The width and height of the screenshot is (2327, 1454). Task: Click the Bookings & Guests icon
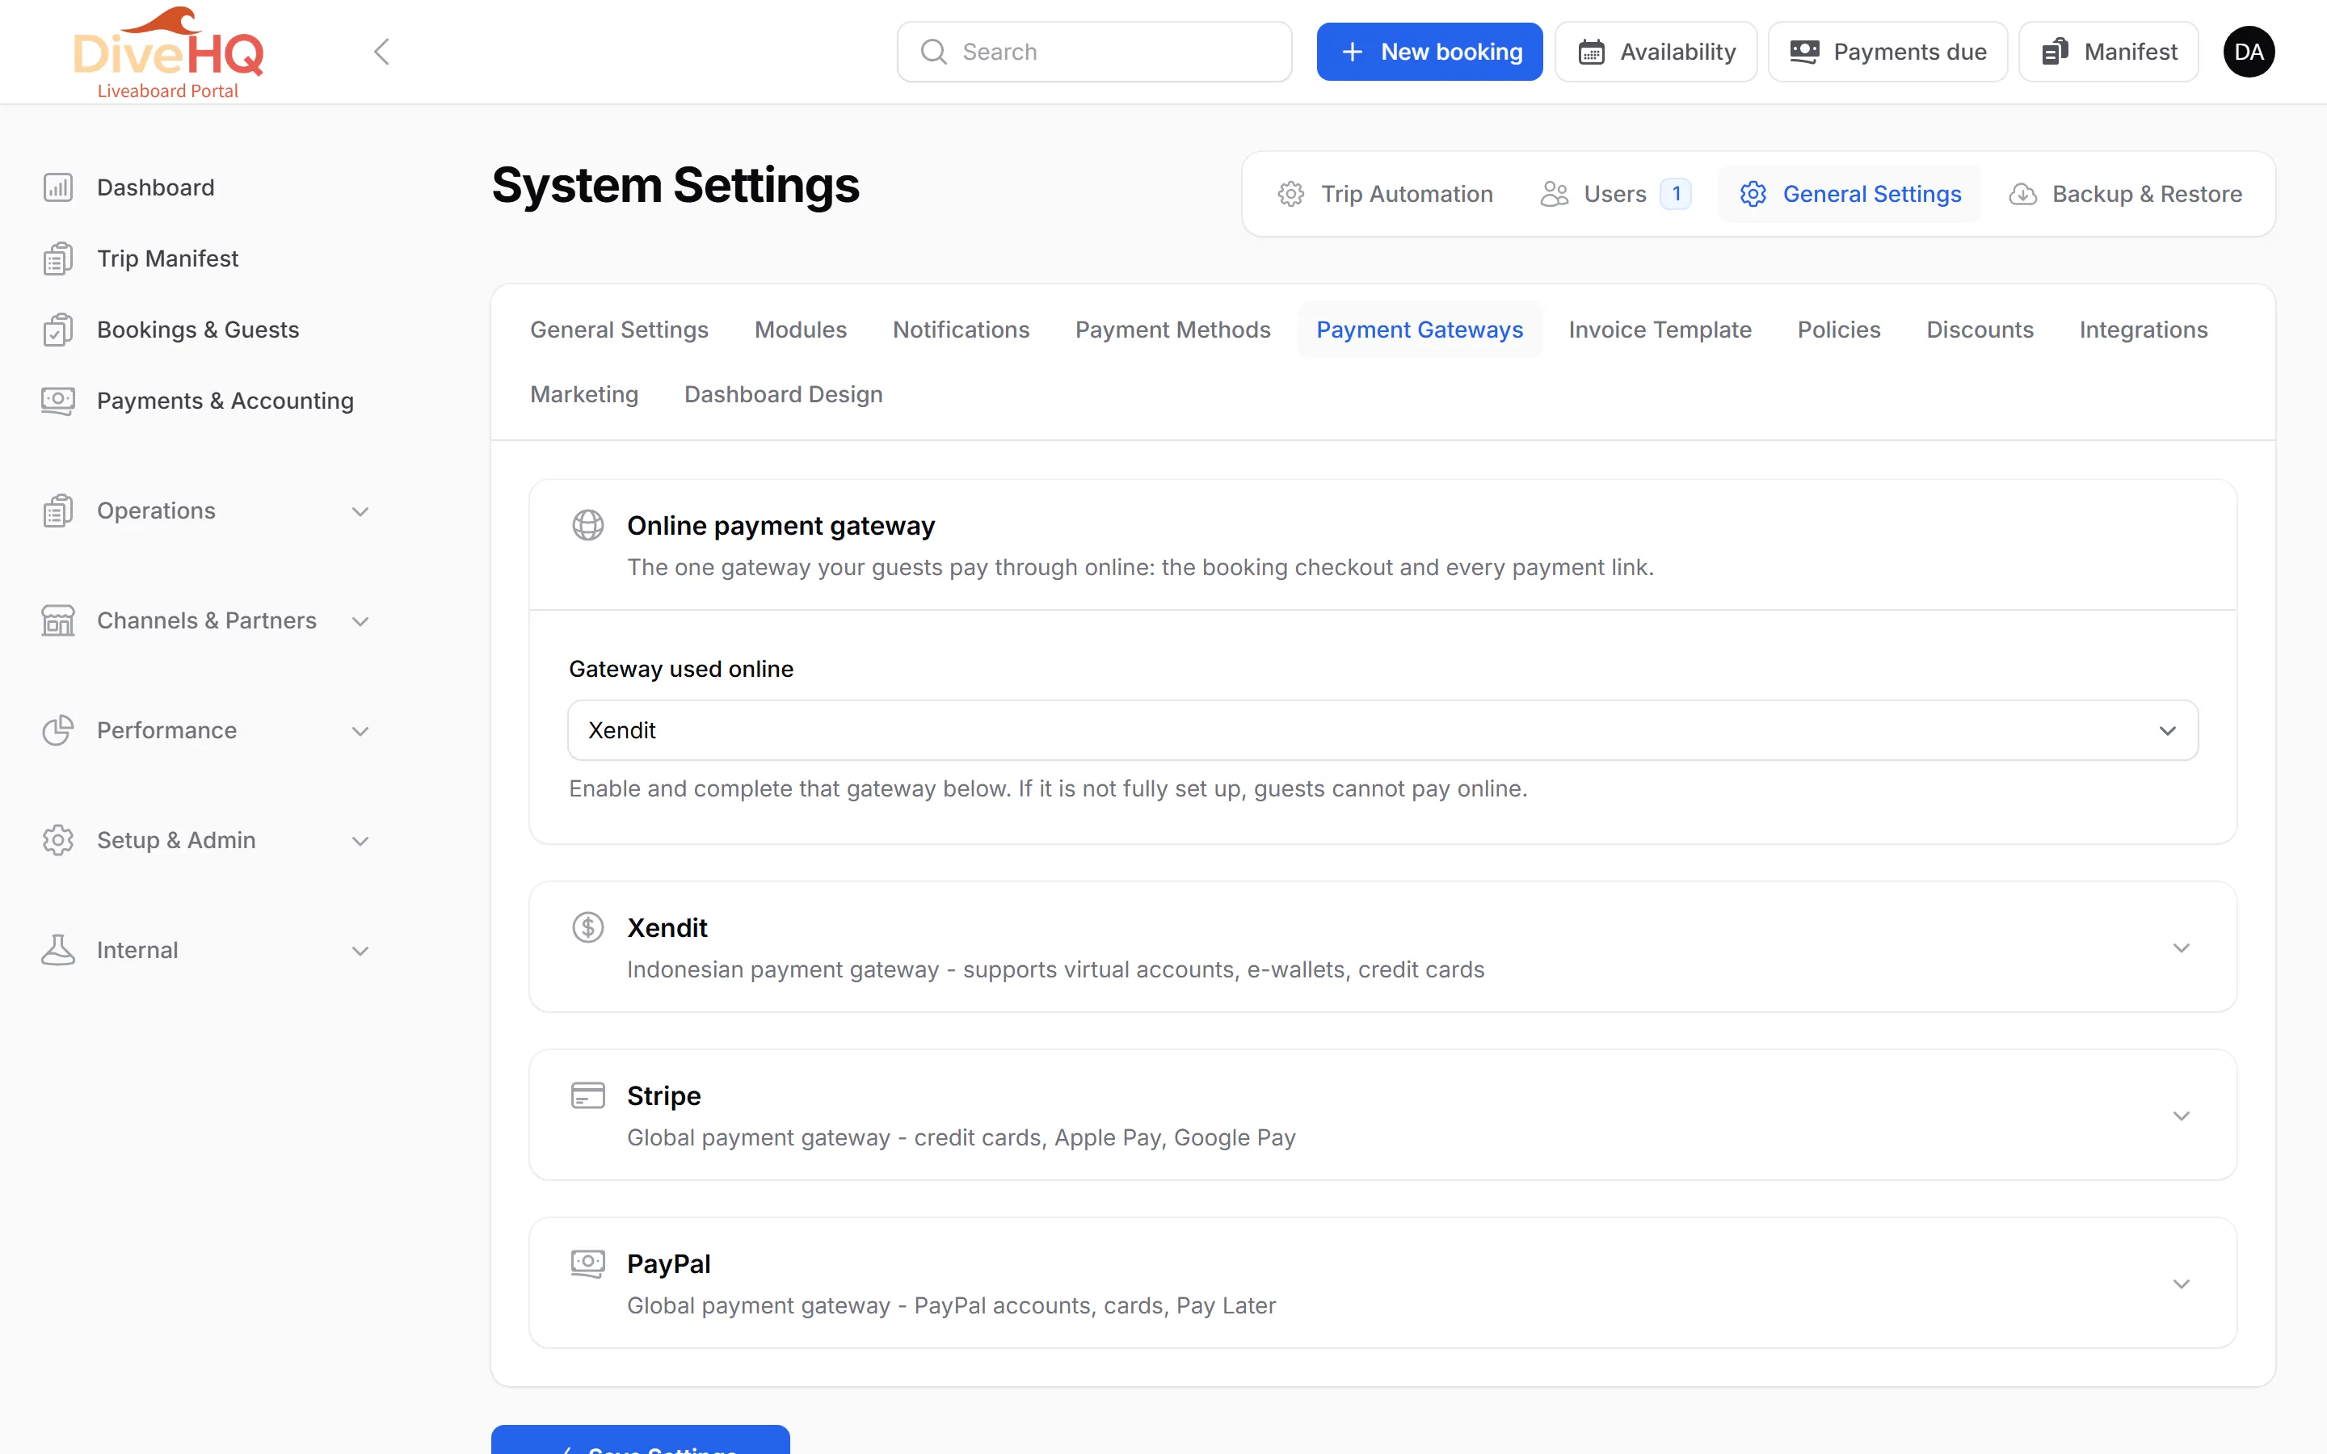click(x=57, y=330)
